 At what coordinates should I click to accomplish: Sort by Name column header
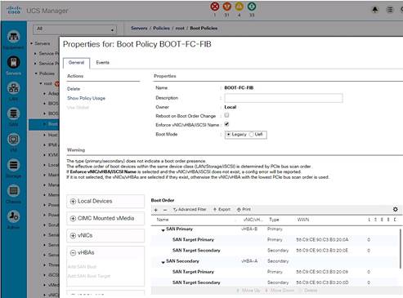coord(163,220)
